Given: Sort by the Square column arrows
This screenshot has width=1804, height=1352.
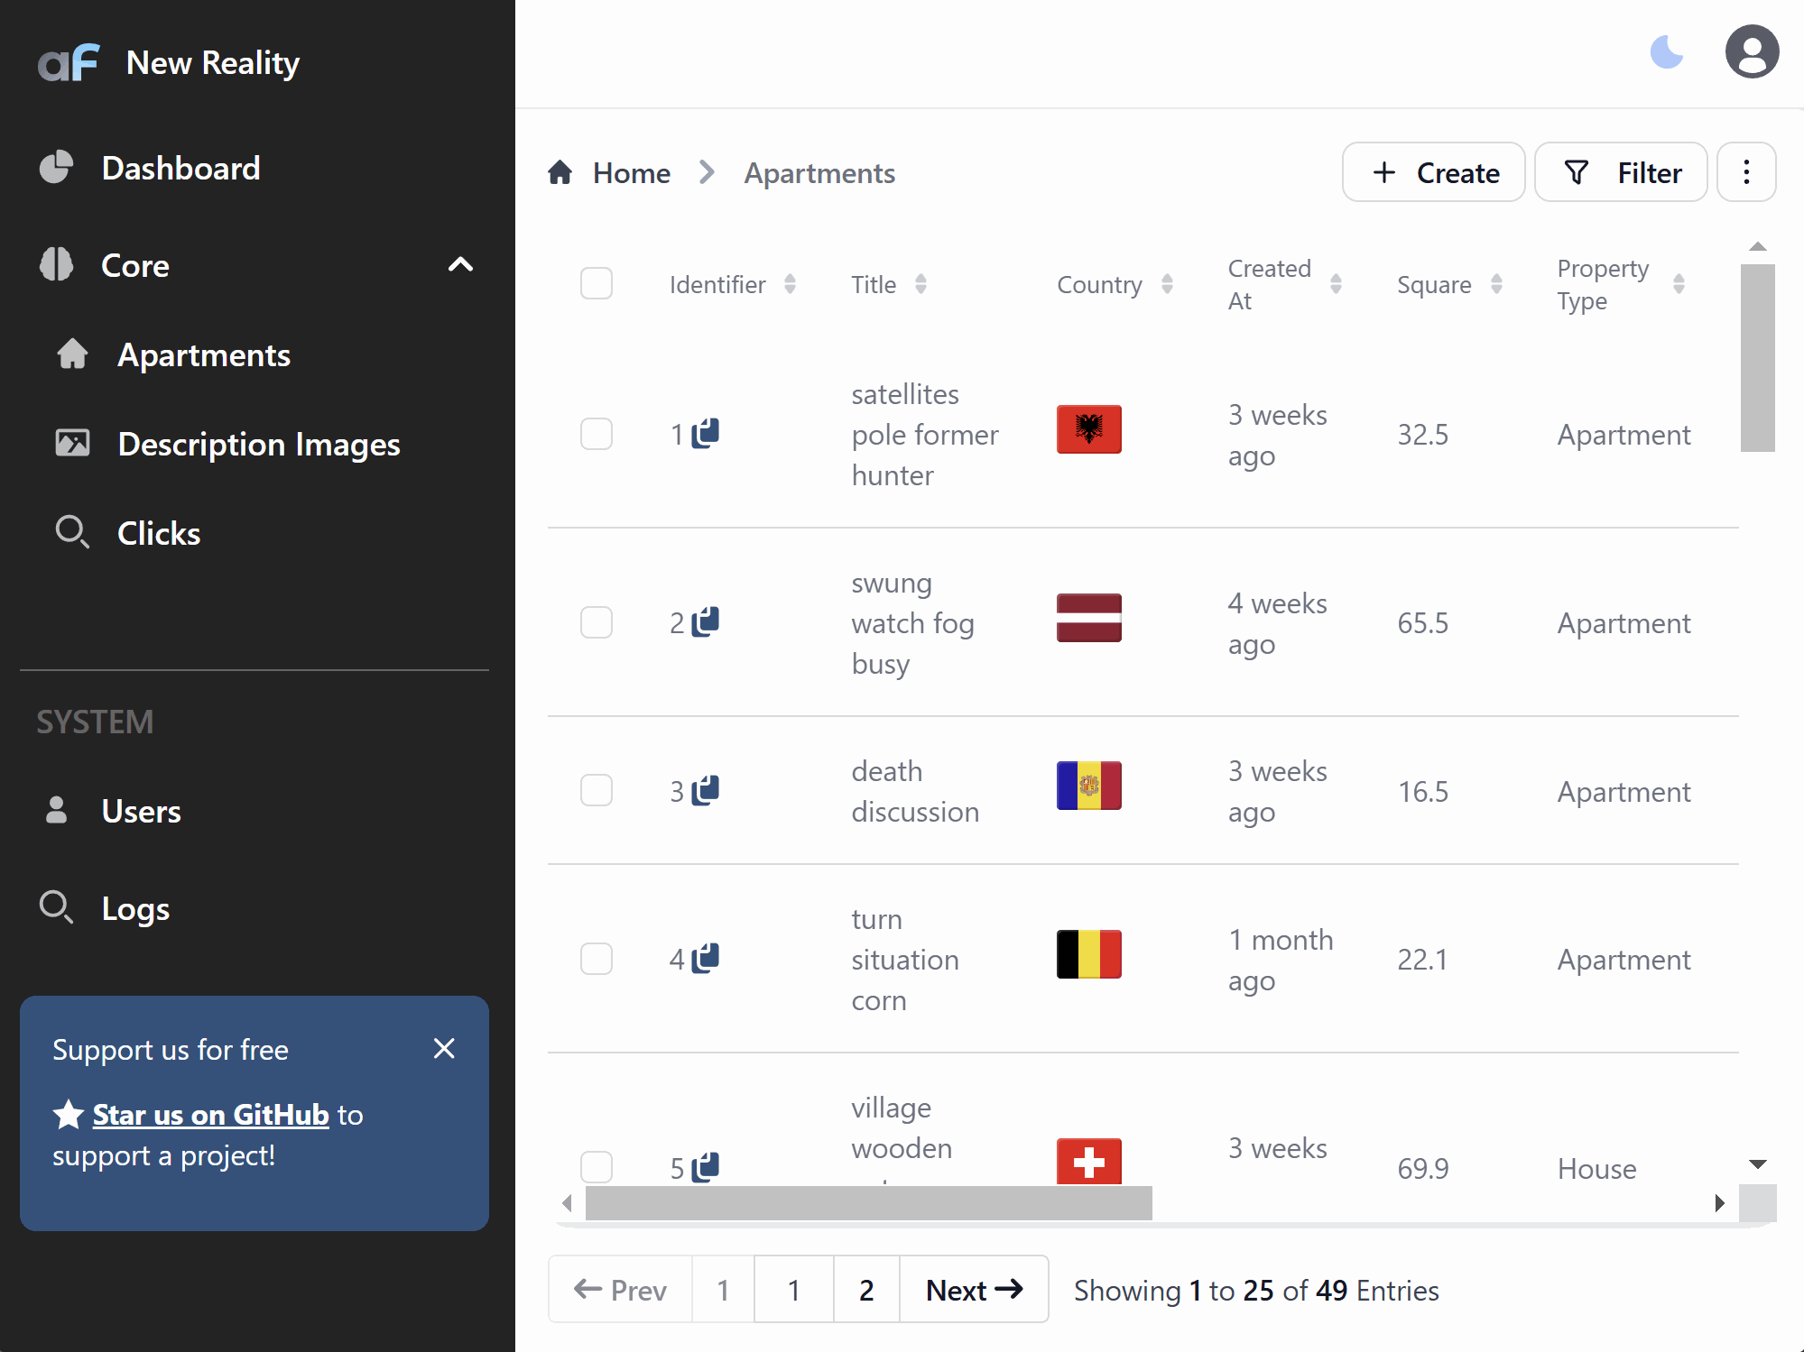Looking at the screenshot, I should tap(1496, 284).
